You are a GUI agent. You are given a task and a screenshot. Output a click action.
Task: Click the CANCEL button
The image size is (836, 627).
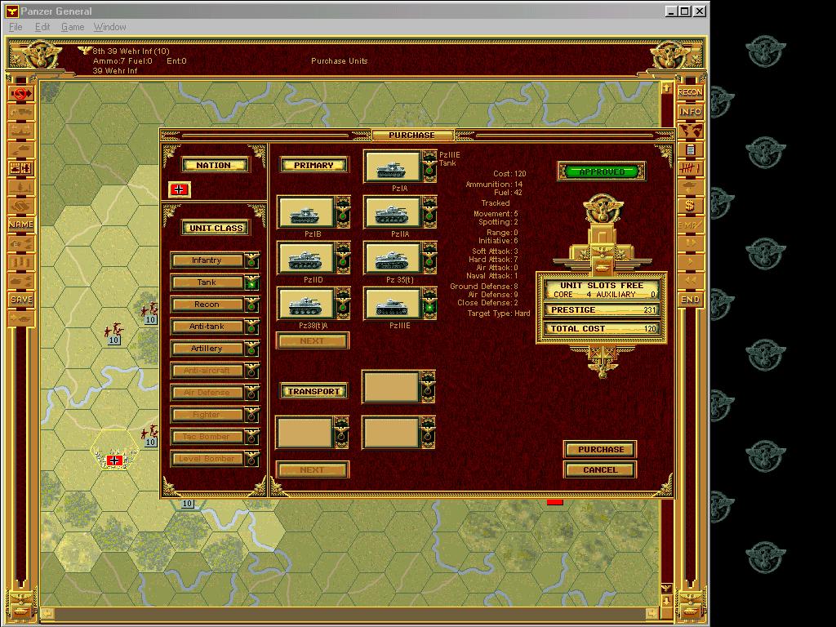(600, 469)
